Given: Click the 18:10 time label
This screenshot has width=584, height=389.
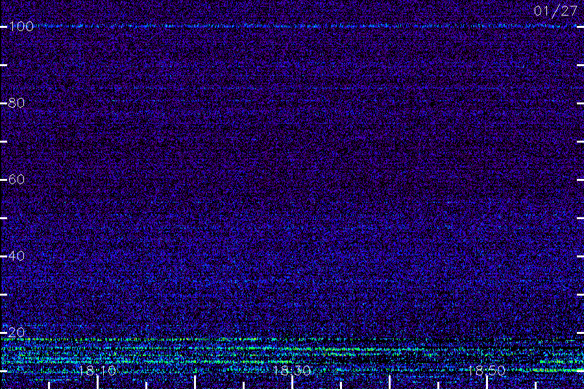Looking at the screenshot, I should click(97, 371).
